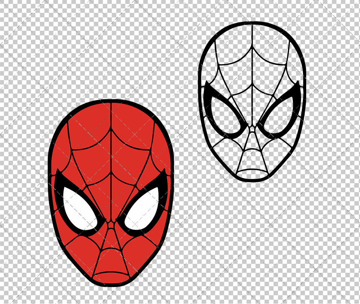Click the left white eye of red mask
Image resolution: width=360 pixels, height=304 pixels.
tap(80, 208)
